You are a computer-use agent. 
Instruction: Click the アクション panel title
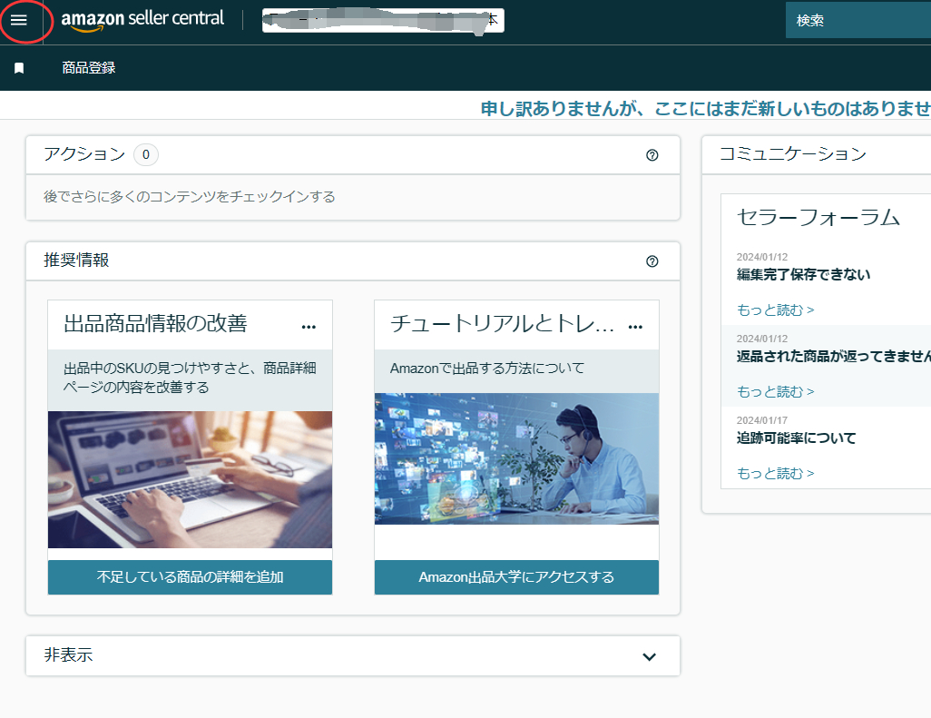84,153
